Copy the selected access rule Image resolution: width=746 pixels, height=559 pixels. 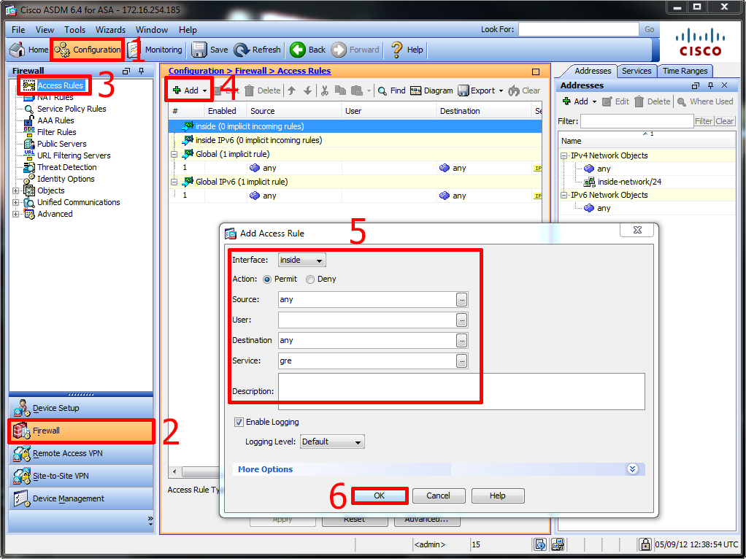(x=340, y=90)
